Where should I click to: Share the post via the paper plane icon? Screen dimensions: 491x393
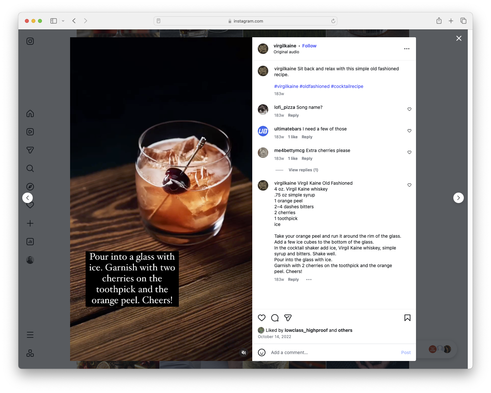tap(288, 318)
